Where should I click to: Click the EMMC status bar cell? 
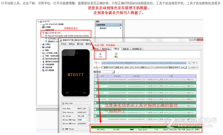coord(132,130)
